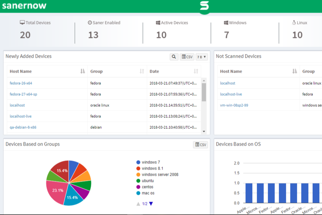The height and width of the screenshot is (215, 322).
Task: Click the Active Devices windows icon
Action: point(158,23)
